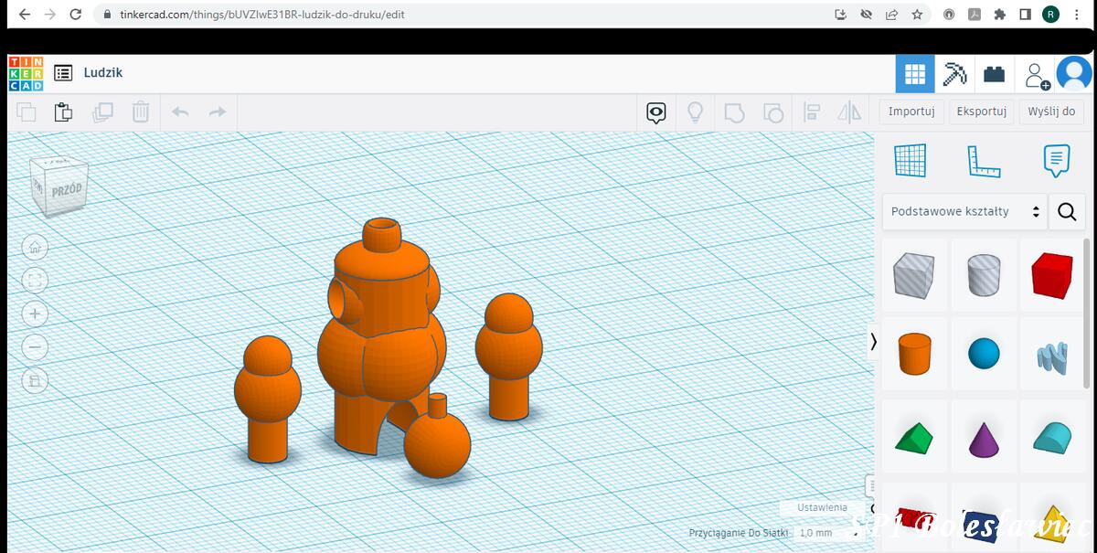Invite a collaborator with the add-person icon

click(1036, 75)
